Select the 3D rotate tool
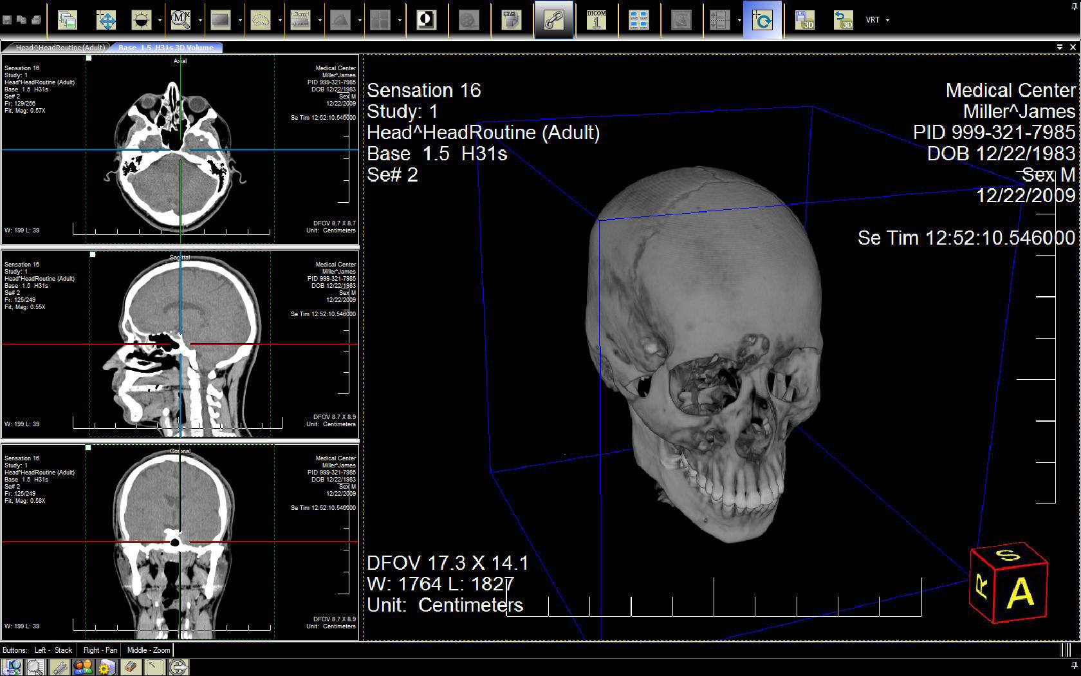Viewport: 1081px width, 676px height. tap(762, 20)
